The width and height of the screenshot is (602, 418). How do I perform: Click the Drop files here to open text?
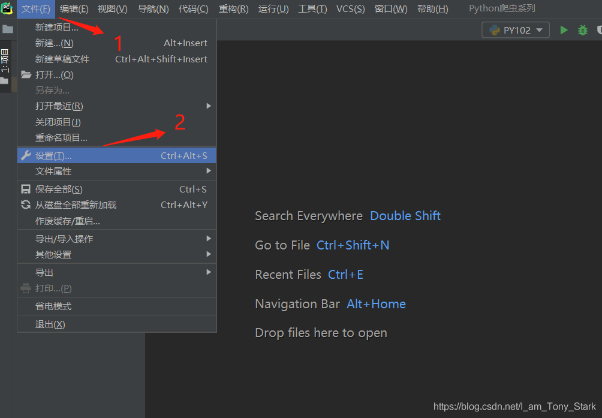click(321, 333)
